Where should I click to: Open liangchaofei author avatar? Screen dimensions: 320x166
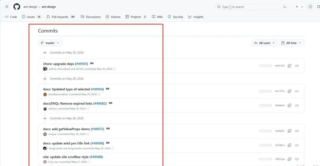pos(45,149)
